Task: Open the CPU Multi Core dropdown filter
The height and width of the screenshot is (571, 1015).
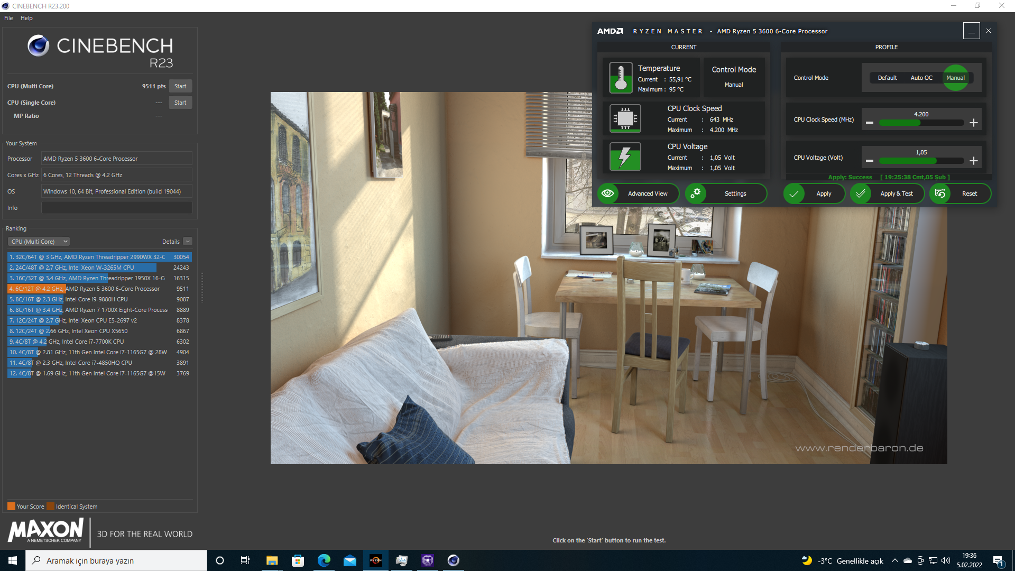Action: 39,241
